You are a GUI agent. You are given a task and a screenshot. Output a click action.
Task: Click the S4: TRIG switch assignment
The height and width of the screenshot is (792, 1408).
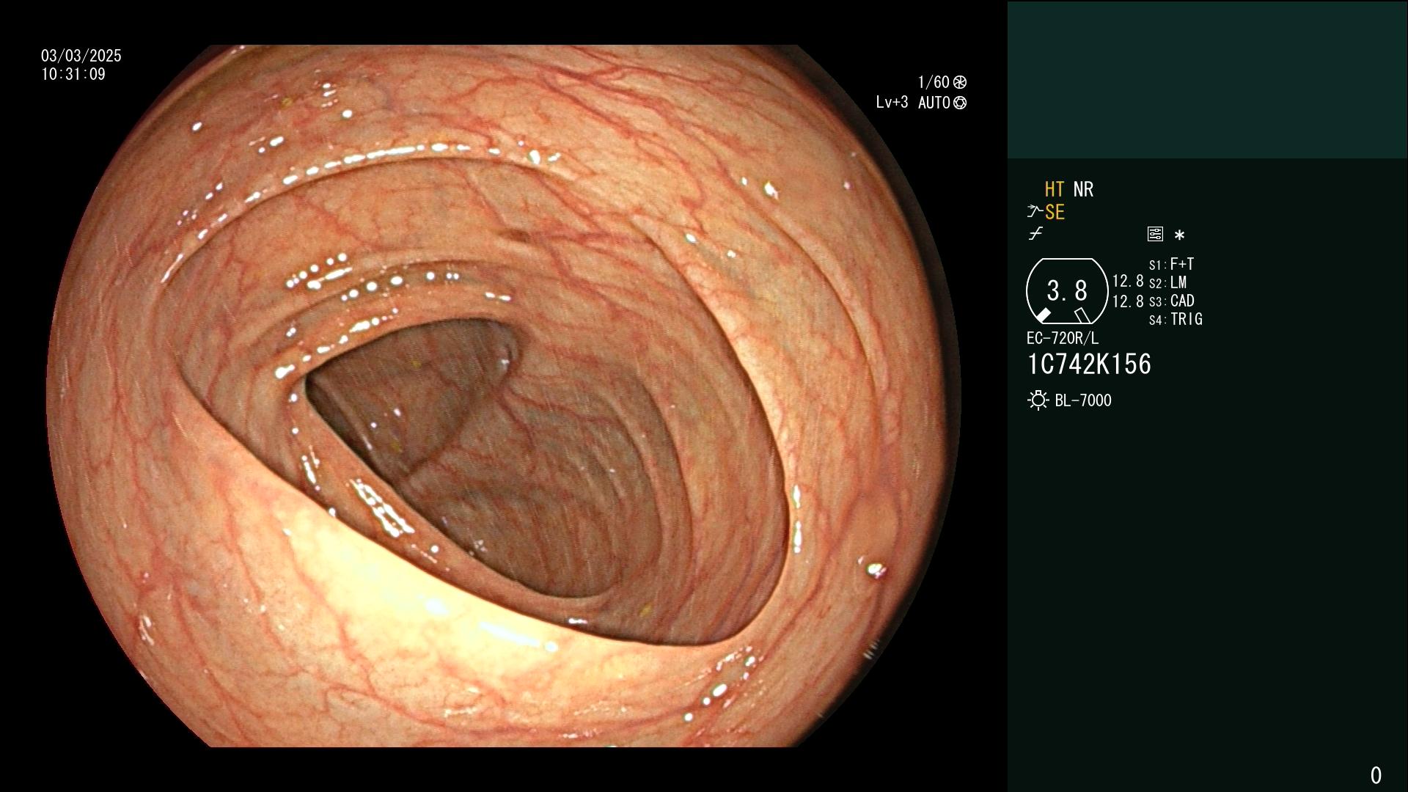[x=1176, y=319]
